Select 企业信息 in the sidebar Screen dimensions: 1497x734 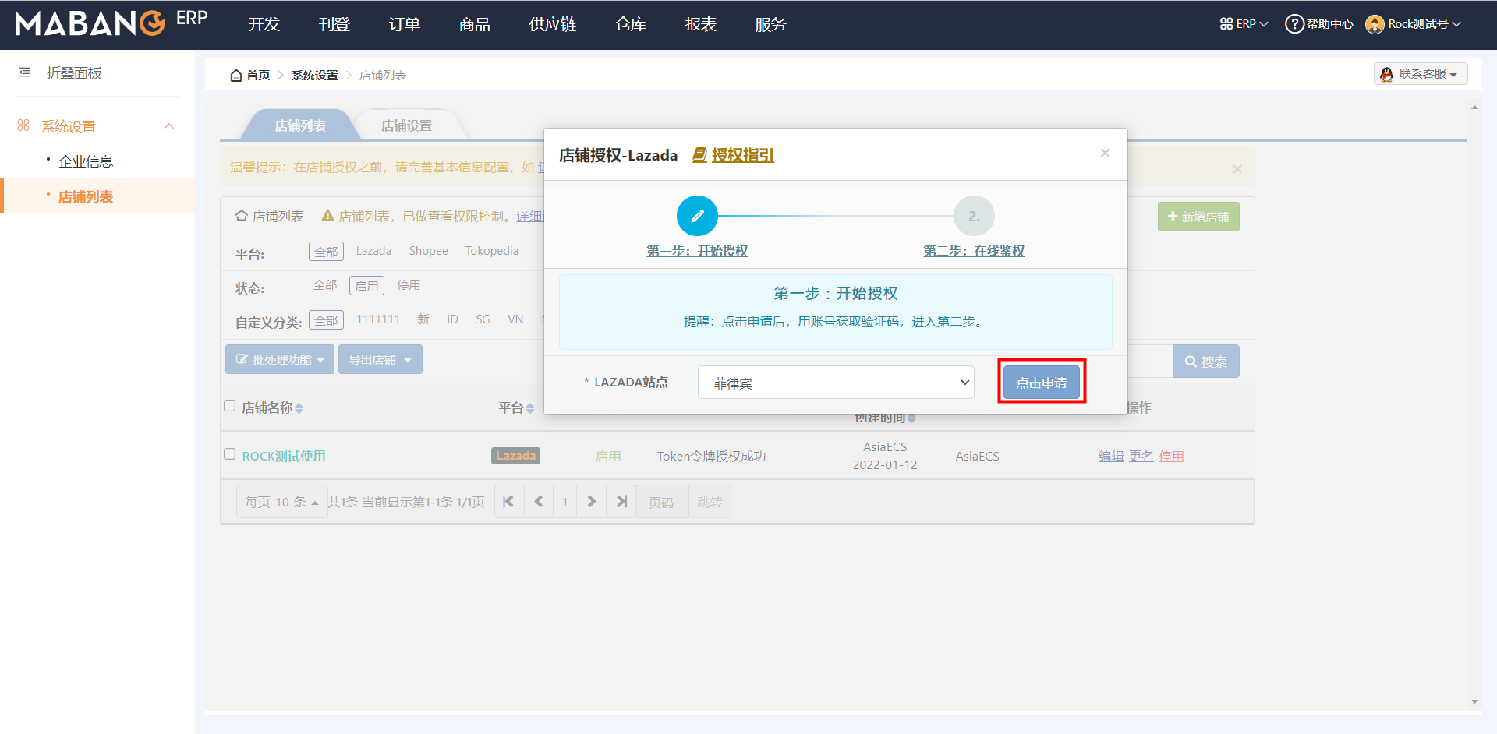[x=86, y=161]
